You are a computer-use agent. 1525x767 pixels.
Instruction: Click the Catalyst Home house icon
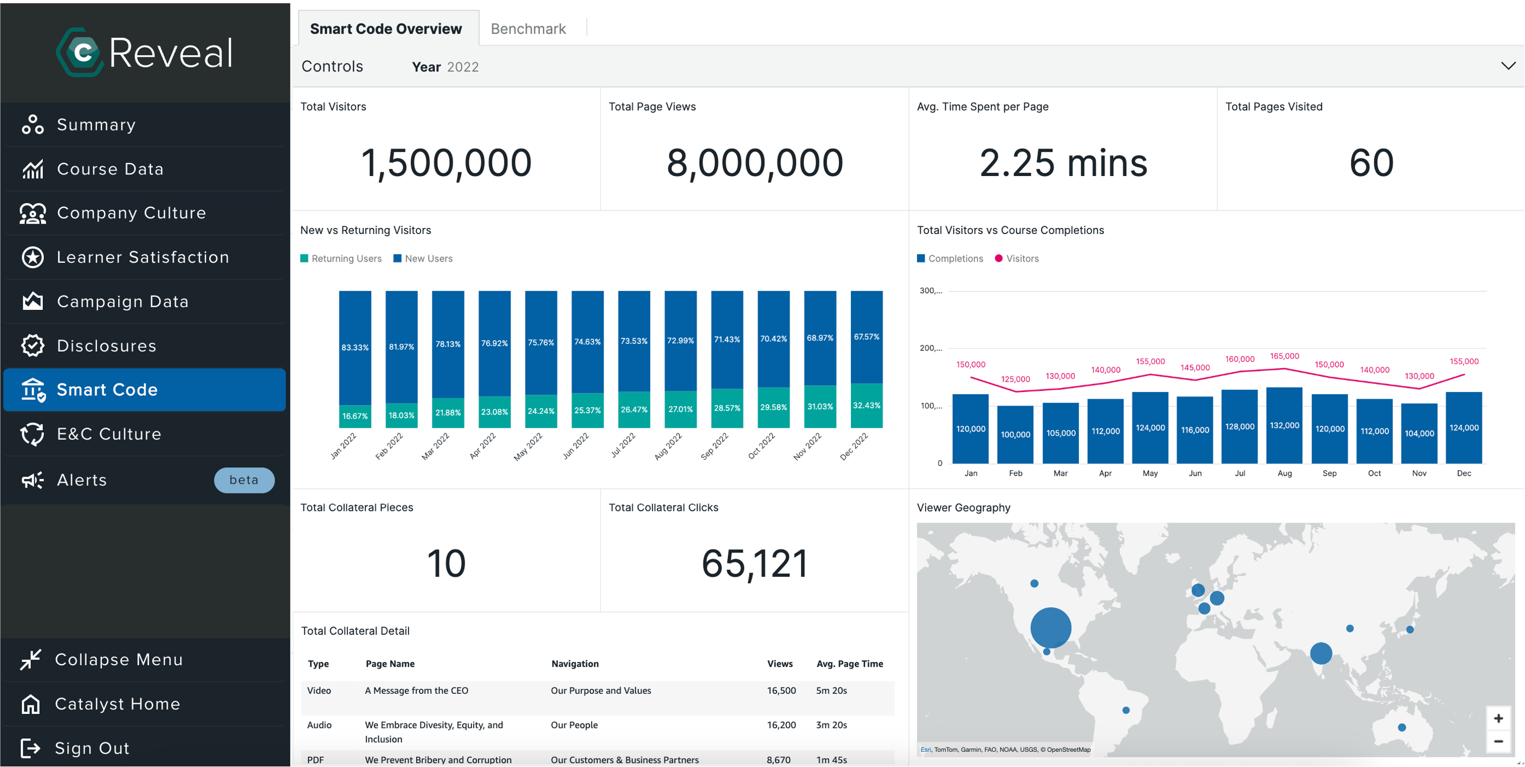pyautogui.click(x=31, y=704)
